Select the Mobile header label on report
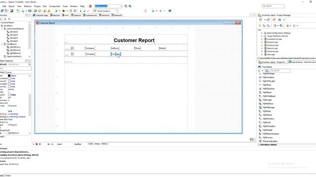316x177 pixels. (x=162, y=48)
